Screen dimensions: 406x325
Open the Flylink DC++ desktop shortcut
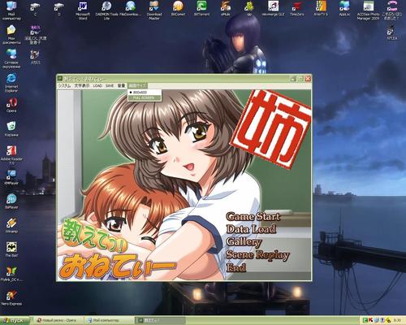pyautogui.click(x=11, y=274)
